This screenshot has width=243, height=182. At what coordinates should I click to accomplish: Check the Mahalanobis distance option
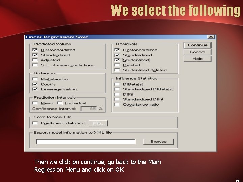(35, 79)
